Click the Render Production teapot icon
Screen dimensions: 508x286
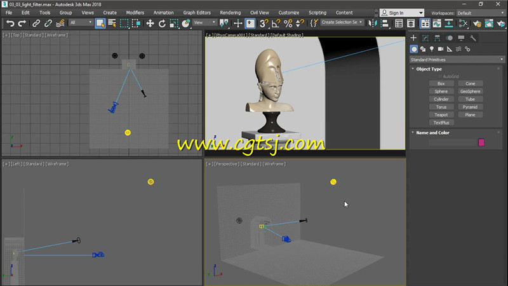(501, 24)
